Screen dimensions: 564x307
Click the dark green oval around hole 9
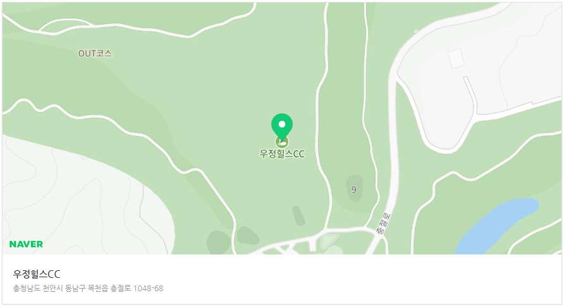[x=355, y=188]
